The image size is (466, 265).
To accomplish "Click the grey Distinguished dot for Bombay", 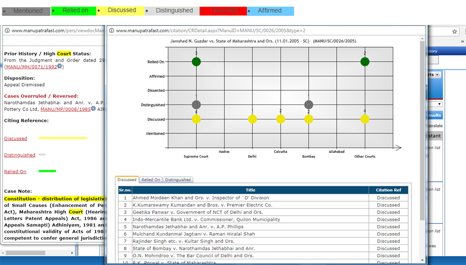I will pos(309,105).
